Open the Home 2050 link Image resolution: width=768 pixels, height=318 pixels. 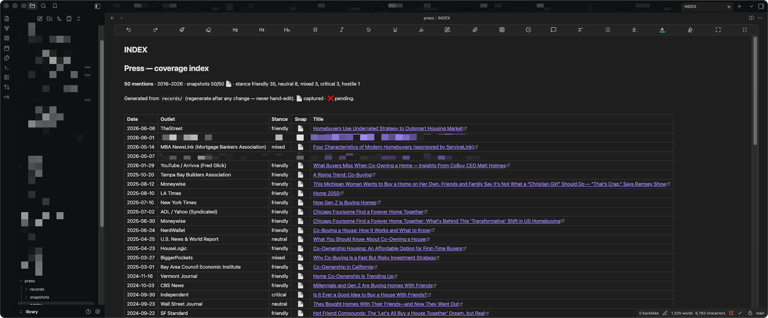[x=326, y=193]
